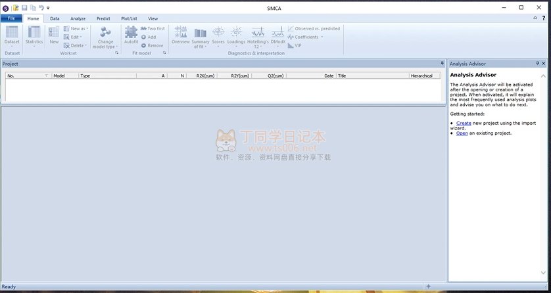Click the R2Y(cum) column header
The image size is (551, 293).
tap(233, 76)
